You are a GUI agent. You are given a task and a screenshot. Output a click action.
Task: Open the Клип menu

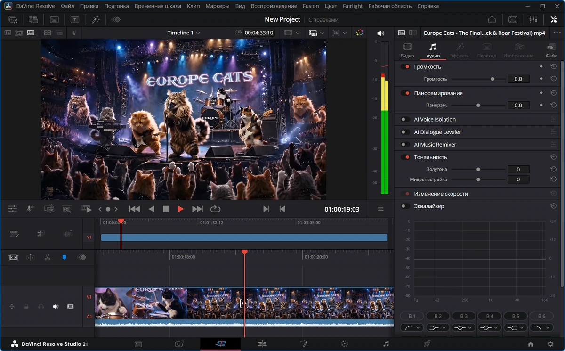point(193,6)
